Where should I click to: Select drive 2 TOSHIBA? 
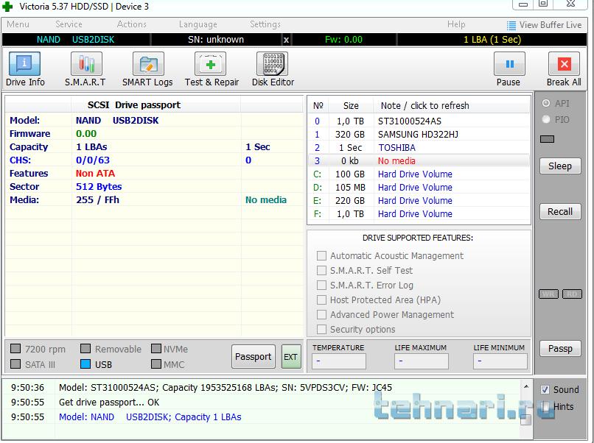click(419, 147)
